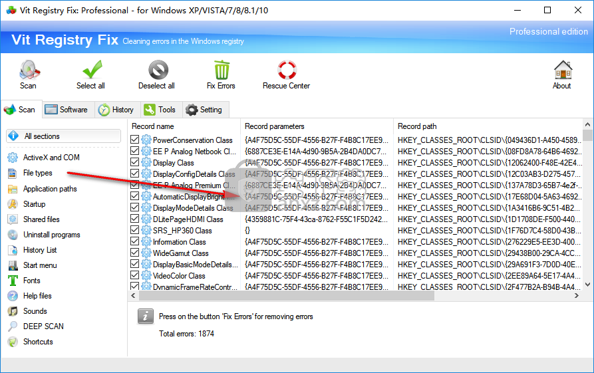
Task: Select Uninstall programs section
Action: pyautogui.click(x=51, y=235)
